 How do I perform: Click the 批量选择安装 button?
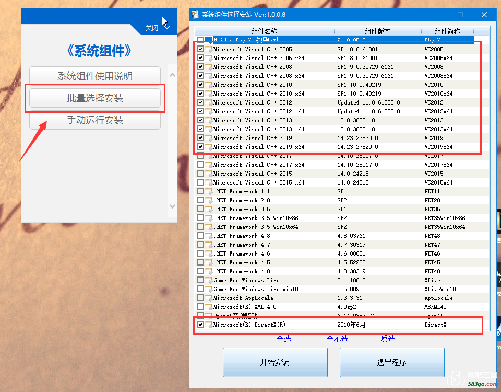[95, 98]
